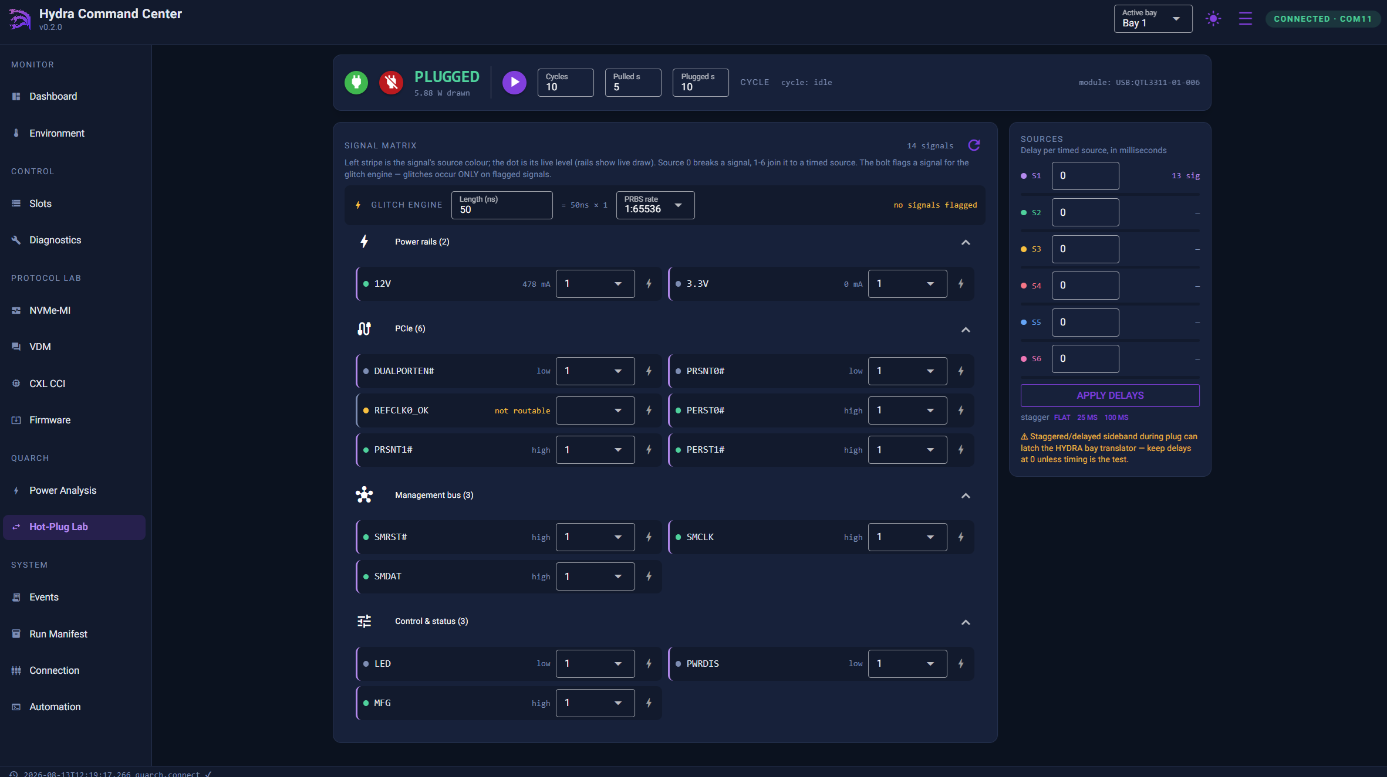
Task: Go to Slots page
Action: tap(74, 203)
